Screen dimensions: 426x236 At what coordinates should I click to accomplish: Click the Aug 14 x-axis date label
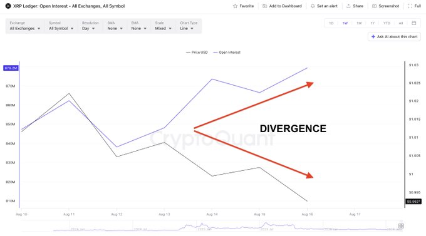[x=212, y=214]
